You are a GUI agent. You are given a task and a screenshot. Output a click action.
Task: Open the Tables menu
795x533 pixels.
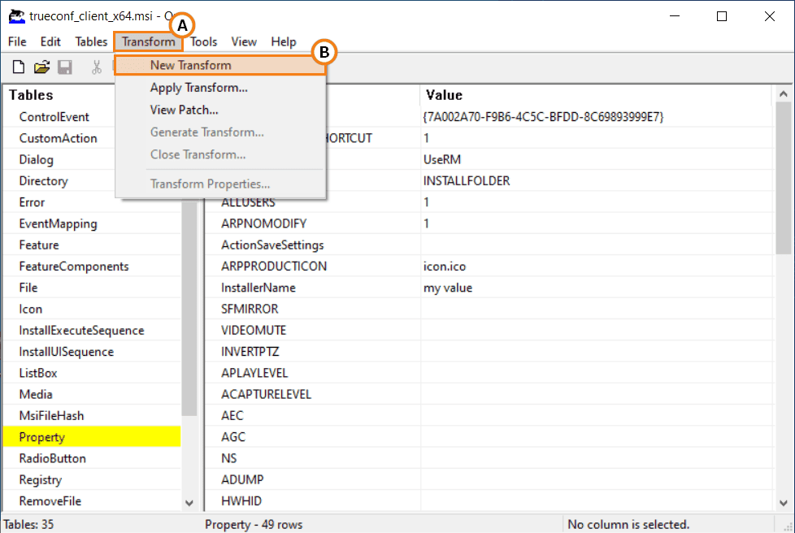pos(91,41)
